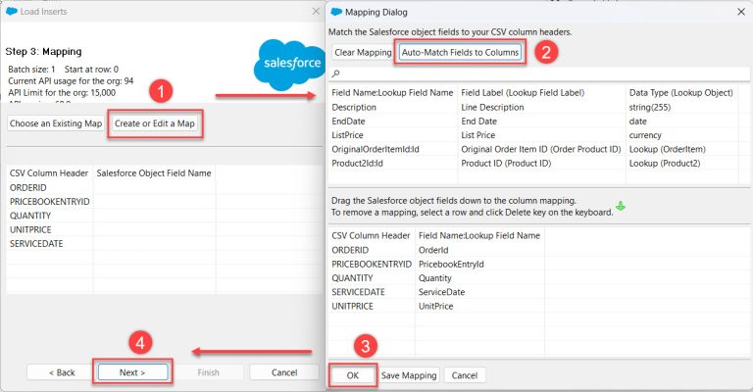Click CSV Column Header in Load Inserts table

(49, 173)
